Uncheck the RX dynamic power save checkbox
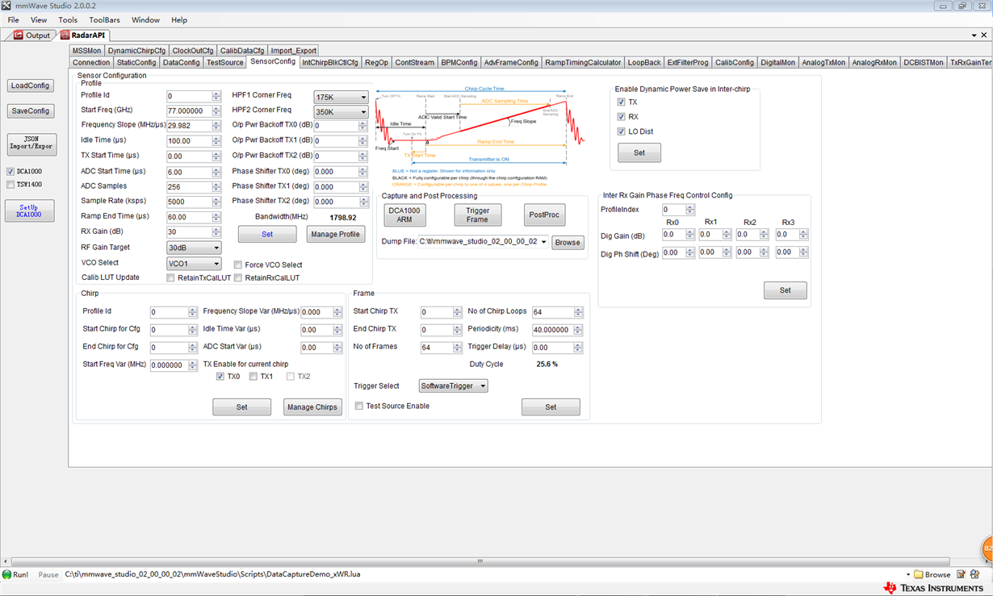The height and width of the screenshot is (596, 993). [x=621, y=117]
